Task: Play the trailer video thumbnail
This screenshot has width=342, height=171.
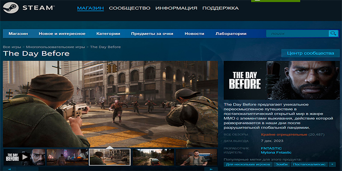Action: [x=24, y=157]
